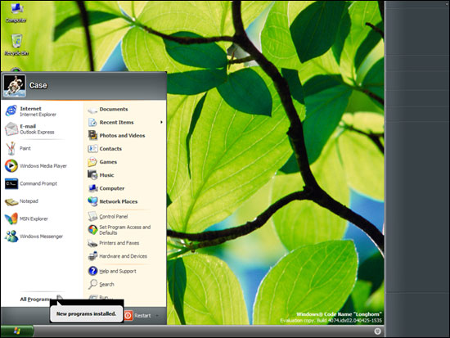Click the Case user account picture
450x338 pixels.
(15, 86)
